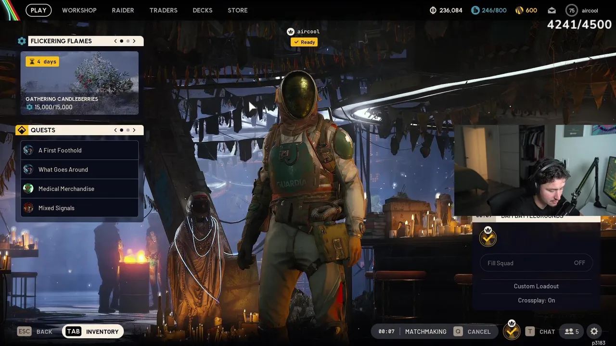Click the green trader icon for Medical Merchandise
The image size is (616, 346).
(x=28, y=189)
